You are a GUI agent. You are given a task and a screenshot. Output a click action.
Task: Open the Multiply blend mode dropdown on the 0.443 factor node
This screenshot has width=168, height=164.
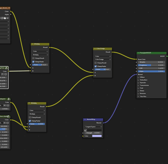[40, 55]
